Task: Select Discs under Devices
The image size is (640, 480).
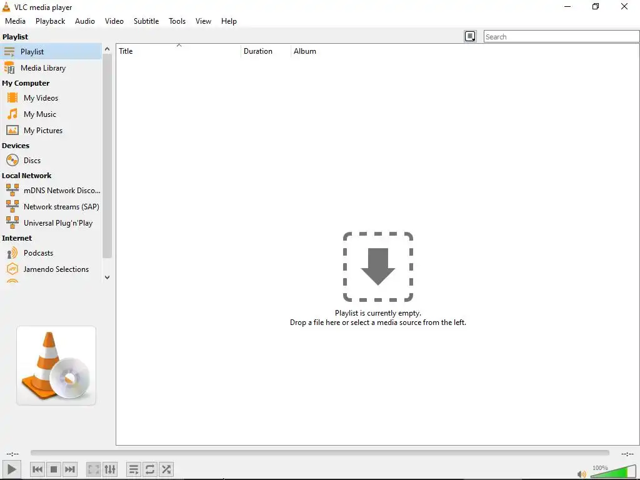Action: (x=51, y=161)
